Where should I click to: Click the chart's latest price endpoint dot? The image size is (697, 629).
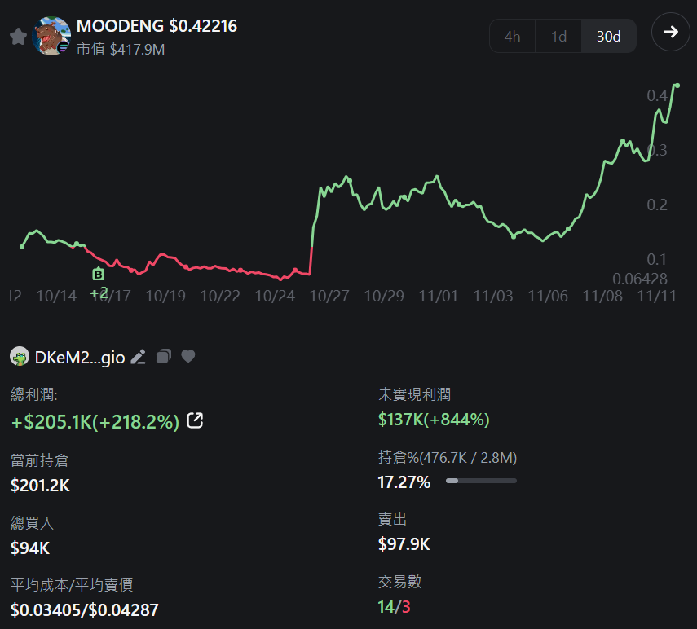[x=677, y=86]
